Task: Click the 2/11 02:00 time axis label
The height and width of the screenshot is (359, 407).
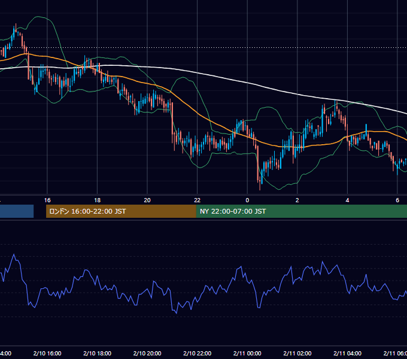Action: pyautogui.click(x=297, y=353)
